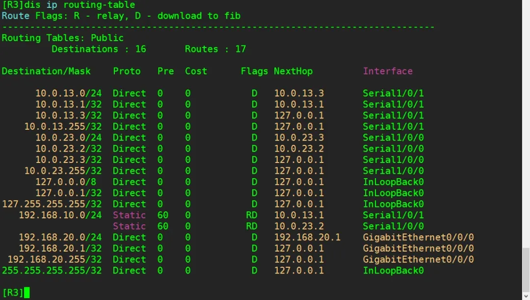Click the 192.168.20.1 next hop address
The image size is (530, 300).
point(307,237)
